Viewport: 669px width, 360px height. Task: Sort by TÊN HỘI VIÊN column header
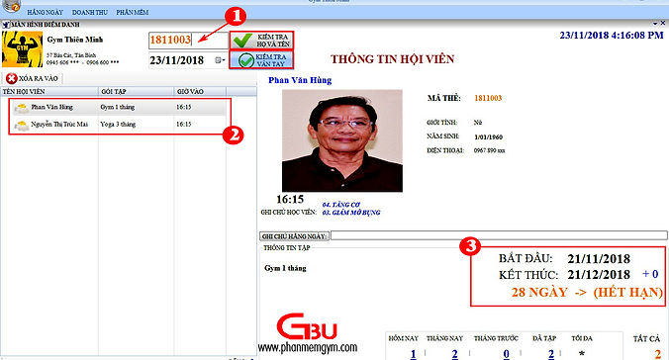(x=49, y=91)
